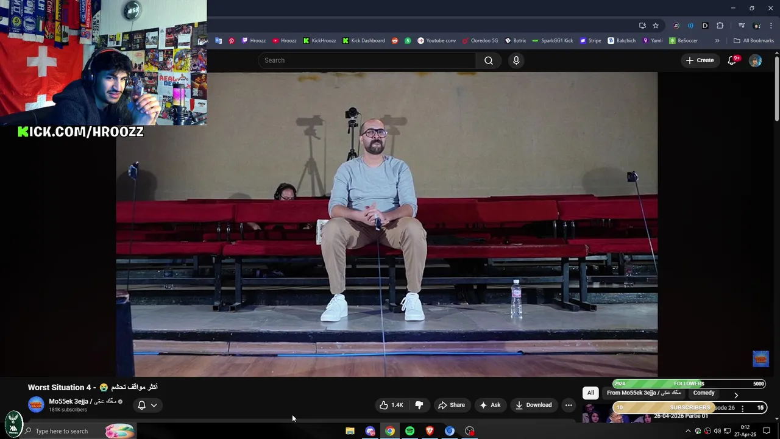This screenshot has width=780, height=439.
Task: Open the Create menu
Action: [x=700, y=60]
